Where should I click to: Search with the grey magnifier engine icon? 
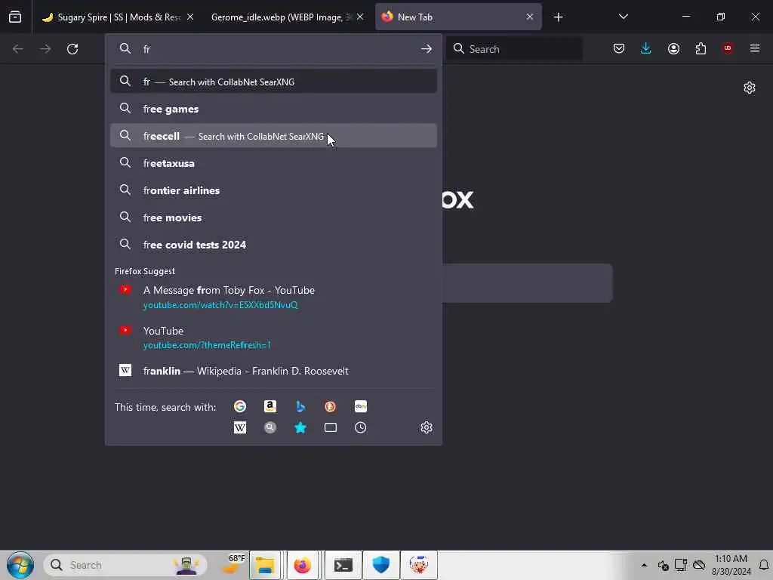point(269,427)
